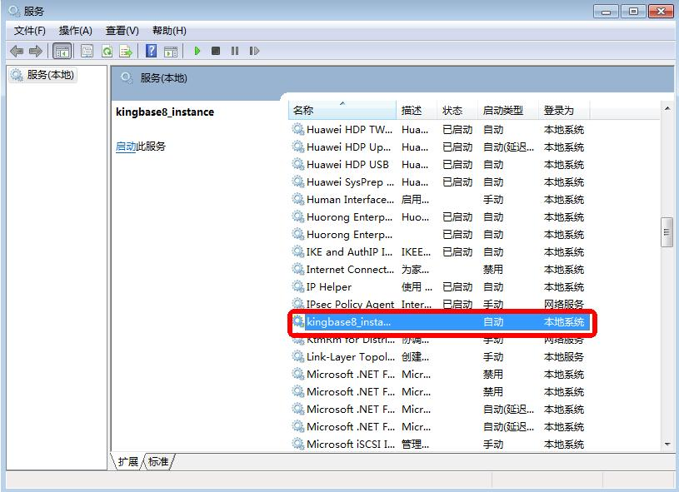This screenshot has height=492, width=679.
Task: Click the scrollbar up arrow
Action: click(x=667, y=108)
